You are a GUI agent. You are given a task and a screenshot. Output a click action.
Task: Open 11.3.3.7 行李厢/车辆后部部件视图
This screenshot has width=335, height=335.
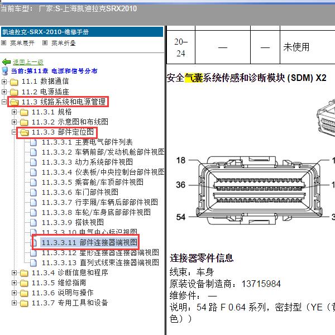100,202
